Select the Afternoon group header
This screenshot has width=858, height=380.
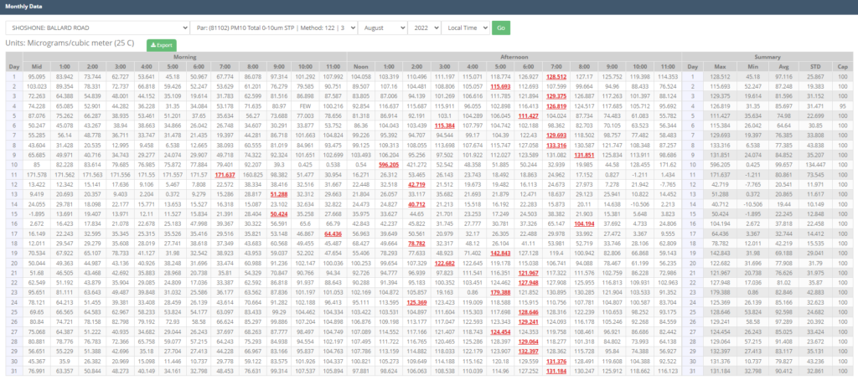tap(514, 57)
